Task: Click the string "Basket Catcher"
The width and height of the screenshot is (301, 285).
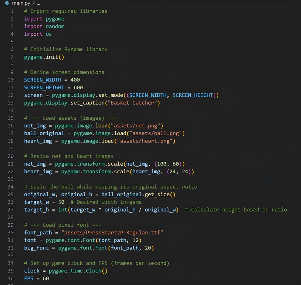Action: [132, 103]
